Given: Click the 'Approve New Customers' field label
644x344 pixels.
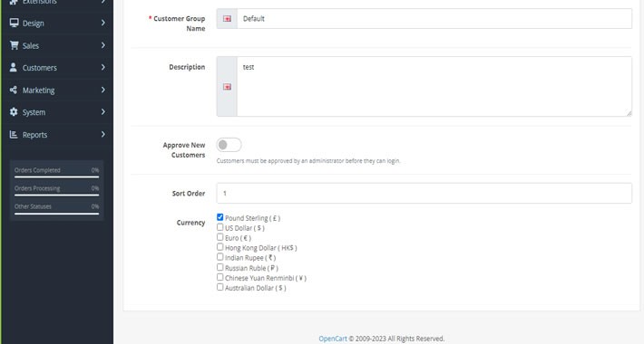Looking at the screenshot, I should 184,150.
